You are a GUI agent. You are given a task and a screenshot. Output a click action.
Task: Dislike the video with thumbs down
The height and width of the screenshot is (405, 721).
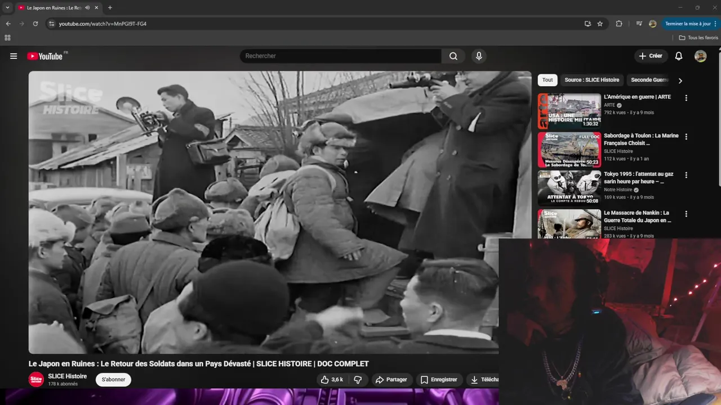pyautogui.click(x=358, y=380)
